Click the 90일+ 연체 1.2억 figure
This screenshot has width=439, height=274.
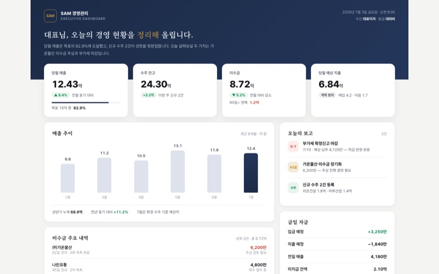point(244,103)
